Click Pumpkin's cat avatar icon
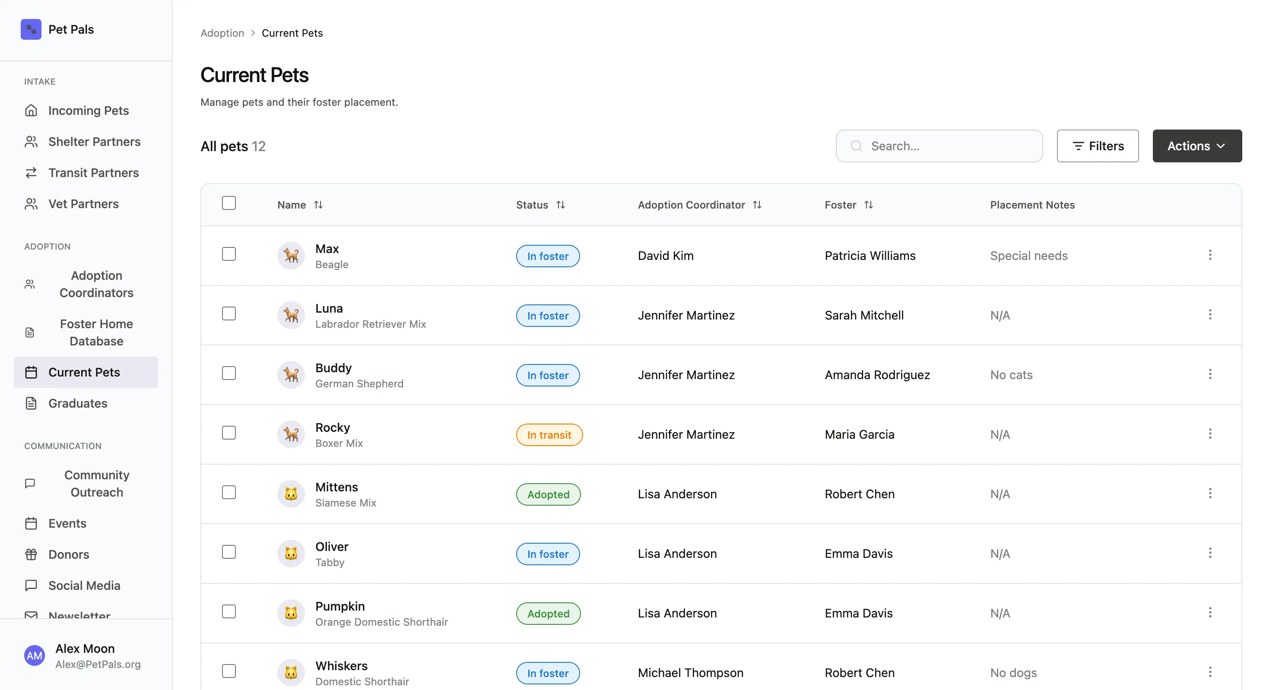The height and width of the screenshot is (690, 1263). tap(291, 613)
